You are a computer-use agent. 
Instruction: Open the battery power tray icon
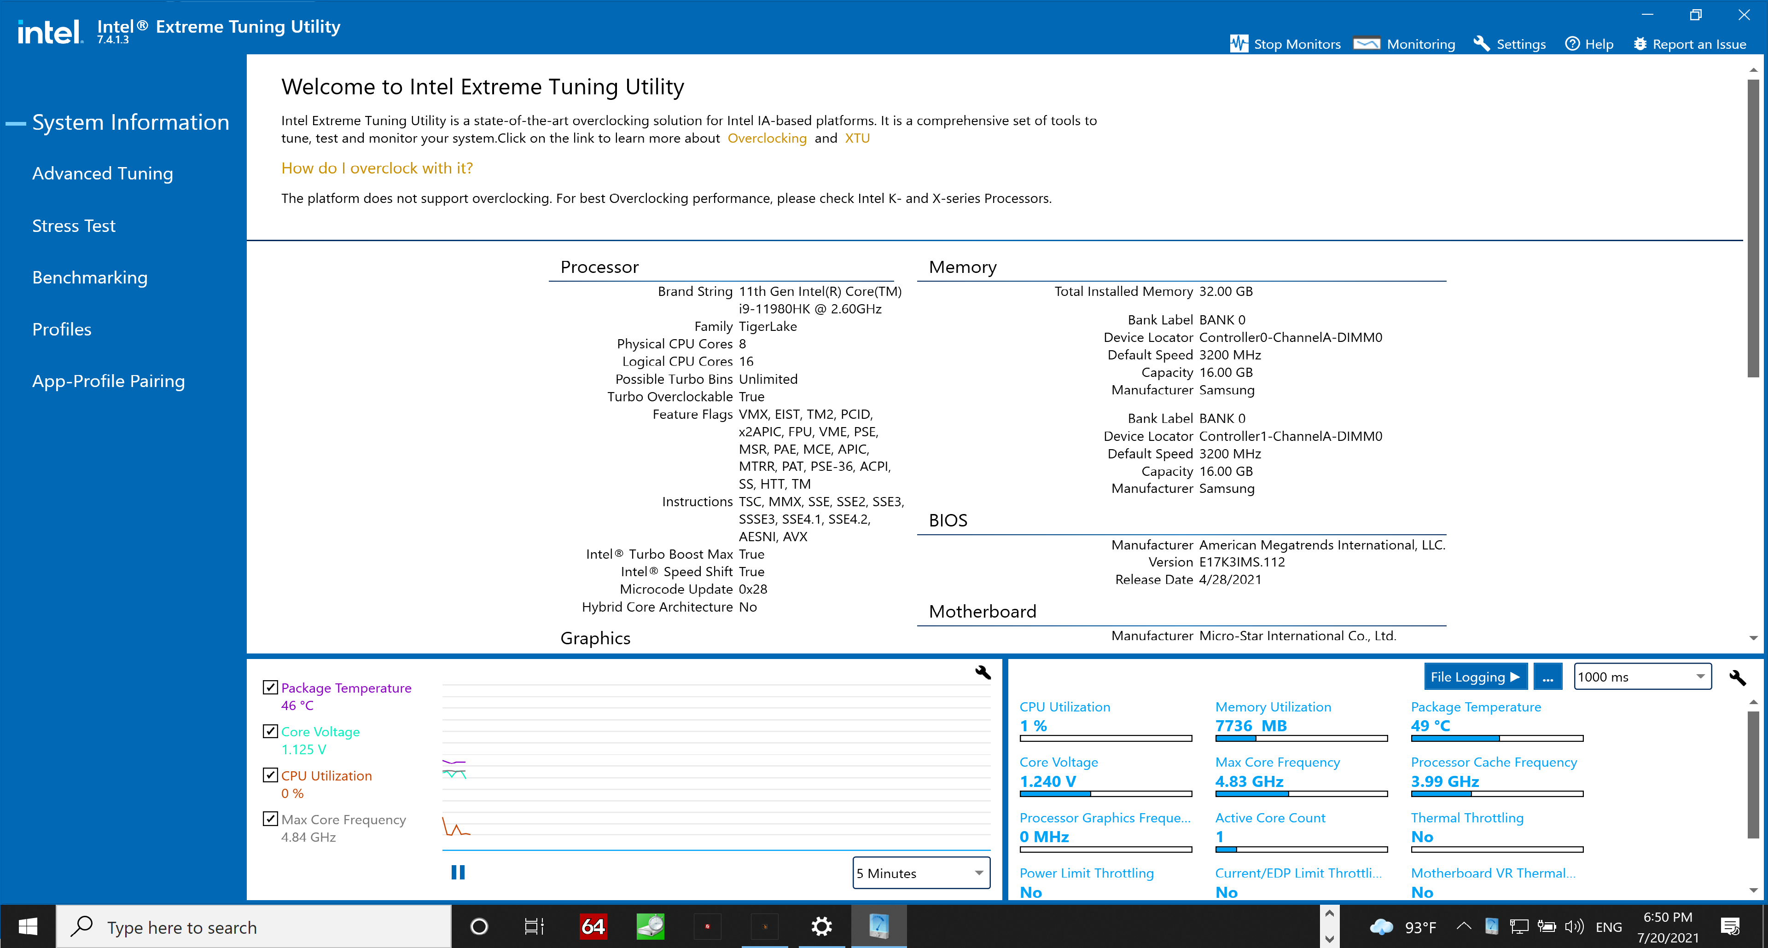1547,927
